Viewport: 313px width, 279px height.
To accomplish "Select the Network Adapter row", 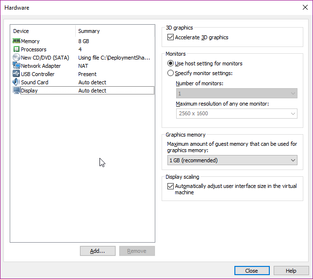I will tap(83, 66).
